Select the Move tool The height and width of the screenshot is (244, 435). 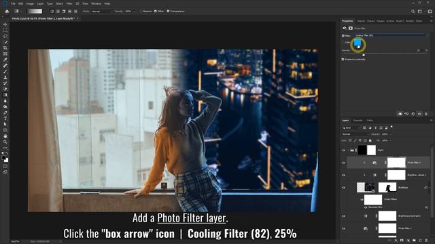point(5,24)
